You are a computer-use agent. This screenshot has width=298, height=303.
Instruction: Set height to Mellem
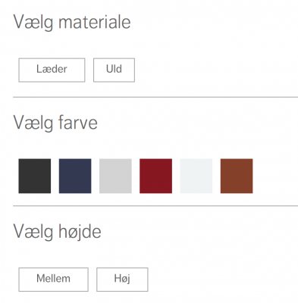tap(53, 280)
